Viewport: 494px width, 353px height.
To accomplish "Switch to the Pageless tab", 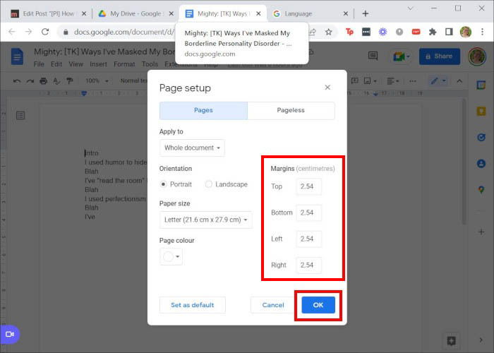I will click(291, 111).
